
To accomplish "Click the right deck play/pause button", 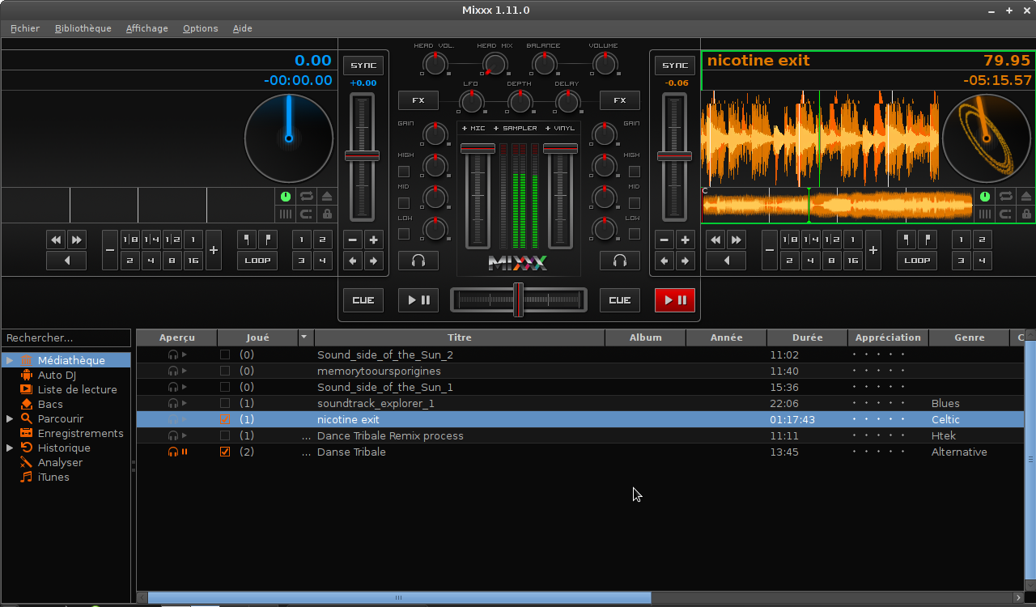I will click(674, 300).
